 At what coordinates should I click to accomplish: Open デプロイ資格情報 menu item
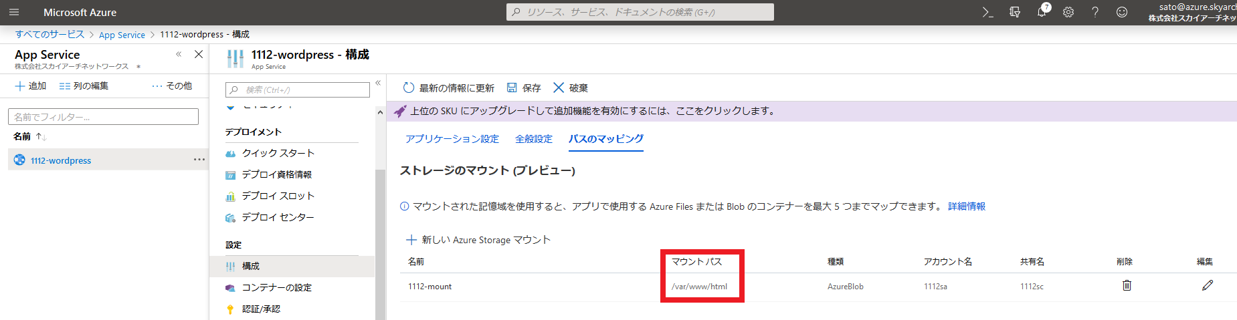tap(277, 174)
